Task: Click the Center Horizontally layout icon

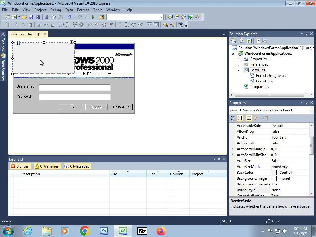Action: pyautogui.click(x=149, y=25)
